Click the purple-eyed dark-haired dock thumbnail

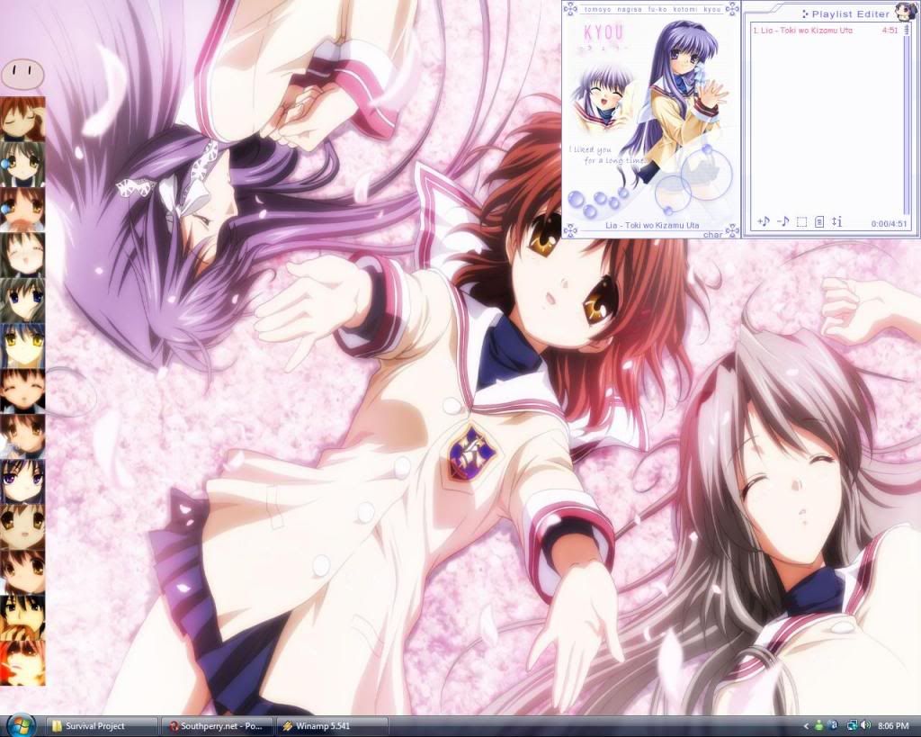[x=22, y=482]
